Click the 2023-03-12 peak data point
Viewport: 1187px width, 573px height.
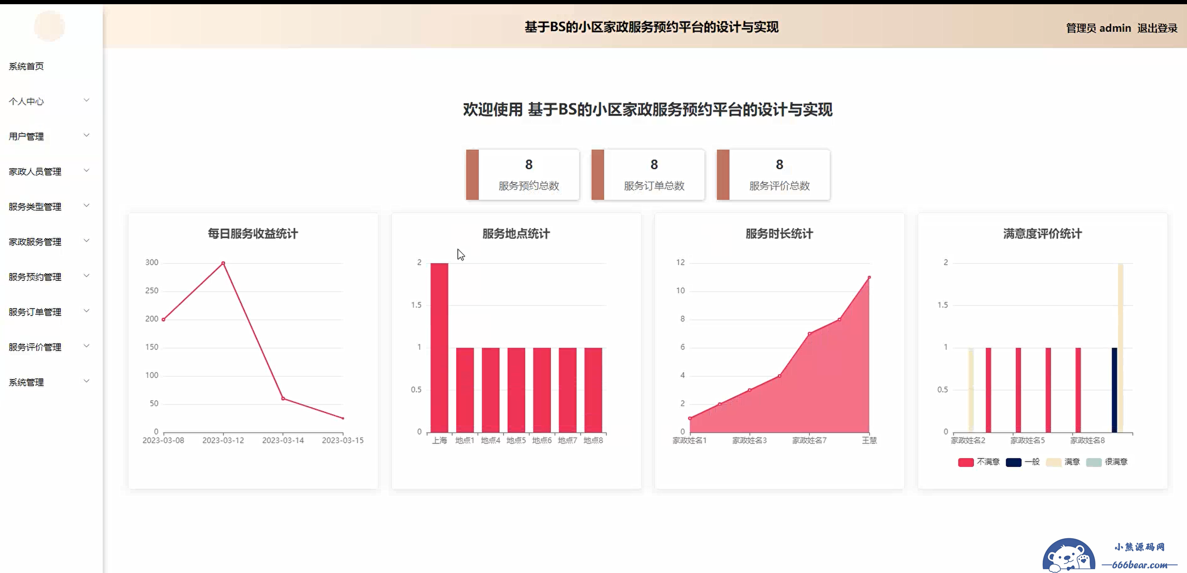[x=223, y=263]
